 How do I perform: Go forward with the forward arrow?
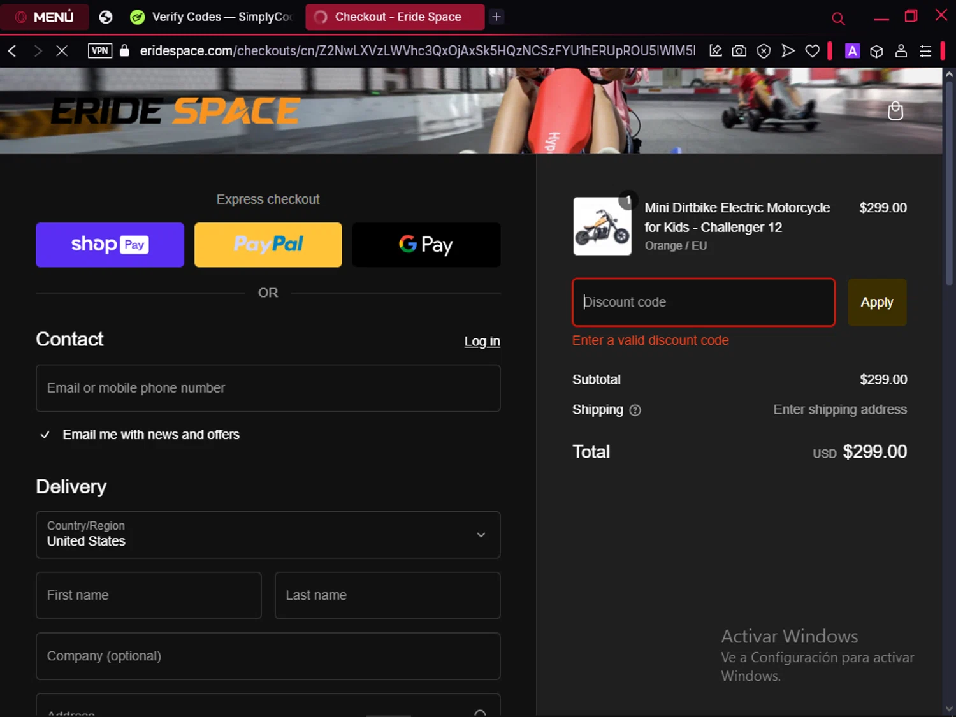[38, 51]
